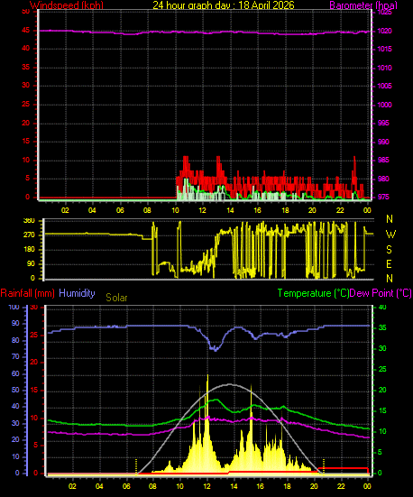Click the 270 wind direction degree label
Screen dimensions: 413x497
click(x=29, y=235)
